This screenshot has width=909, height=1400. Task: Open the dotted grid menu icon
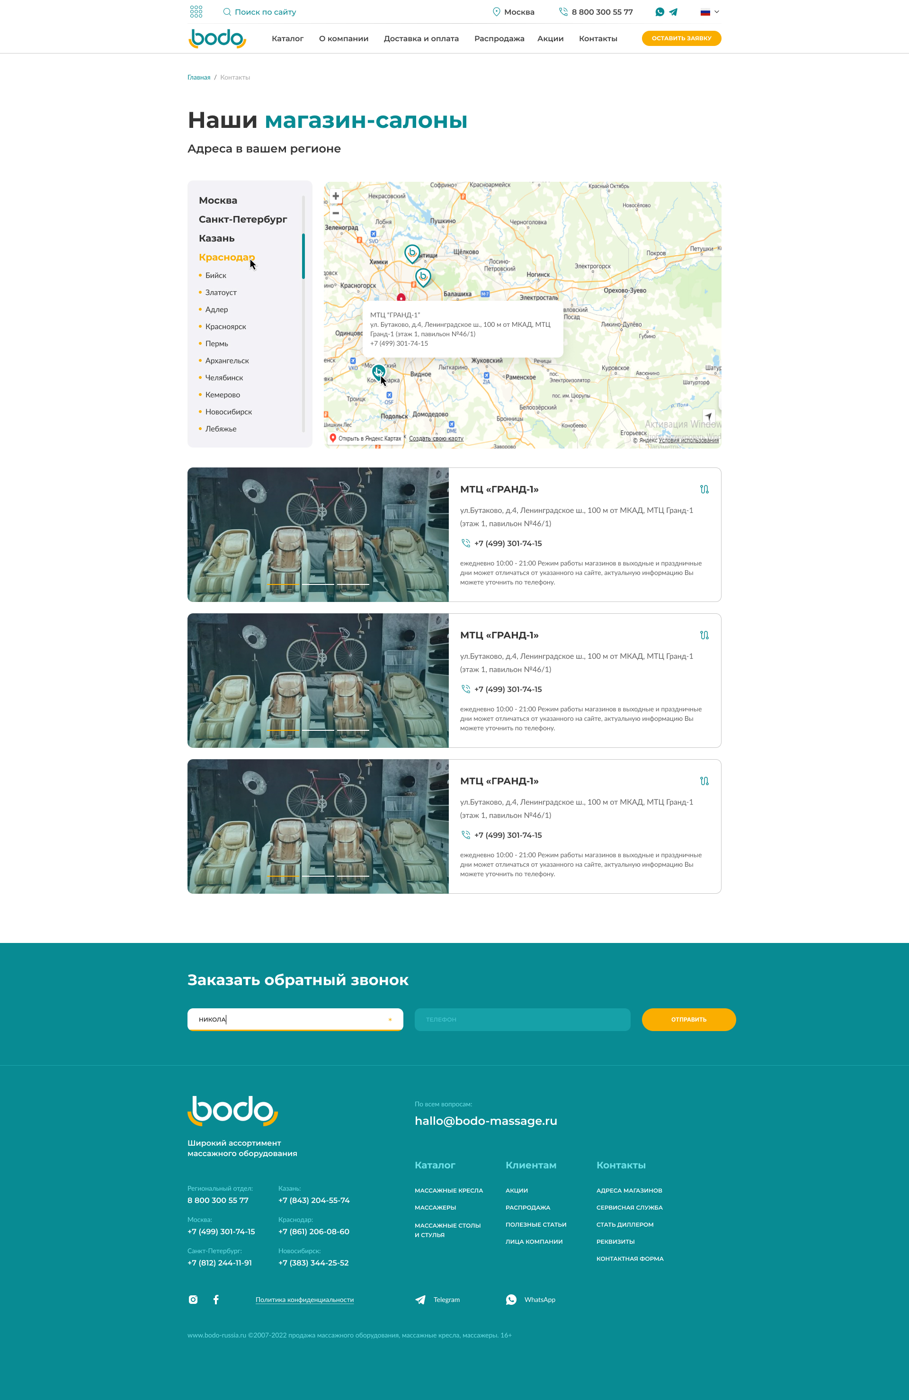[196, 12]
